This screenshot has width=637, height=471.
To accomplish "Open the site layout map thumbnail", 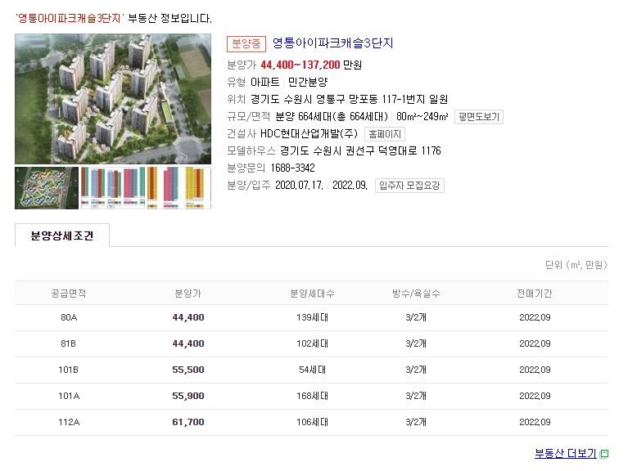I will [x=47, y=188].
